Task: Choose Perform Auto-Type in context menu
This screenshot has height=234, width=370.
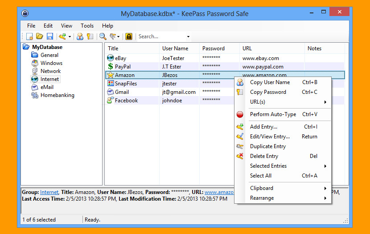Action: click(283, 114)
